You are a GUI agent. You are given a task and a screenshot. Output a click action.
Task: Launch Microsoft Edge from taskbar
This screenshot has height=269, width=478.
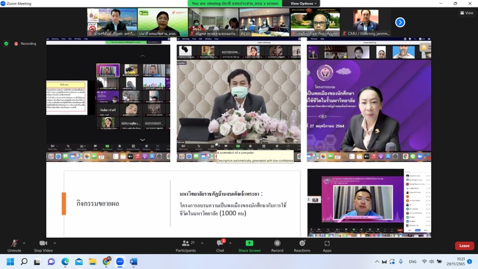65,262
